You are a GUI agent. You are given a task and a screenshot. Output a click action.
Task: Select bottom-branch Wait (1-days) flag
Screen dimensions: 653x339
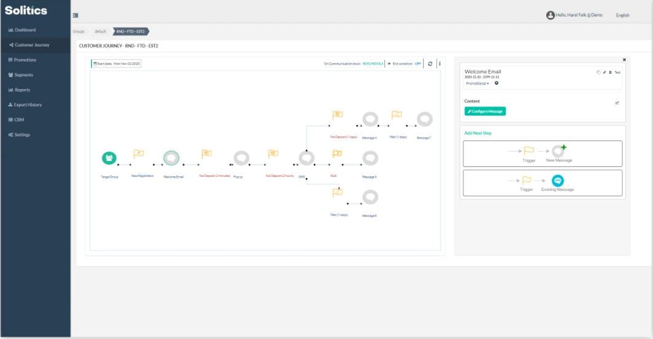click(x=338, y=192)
